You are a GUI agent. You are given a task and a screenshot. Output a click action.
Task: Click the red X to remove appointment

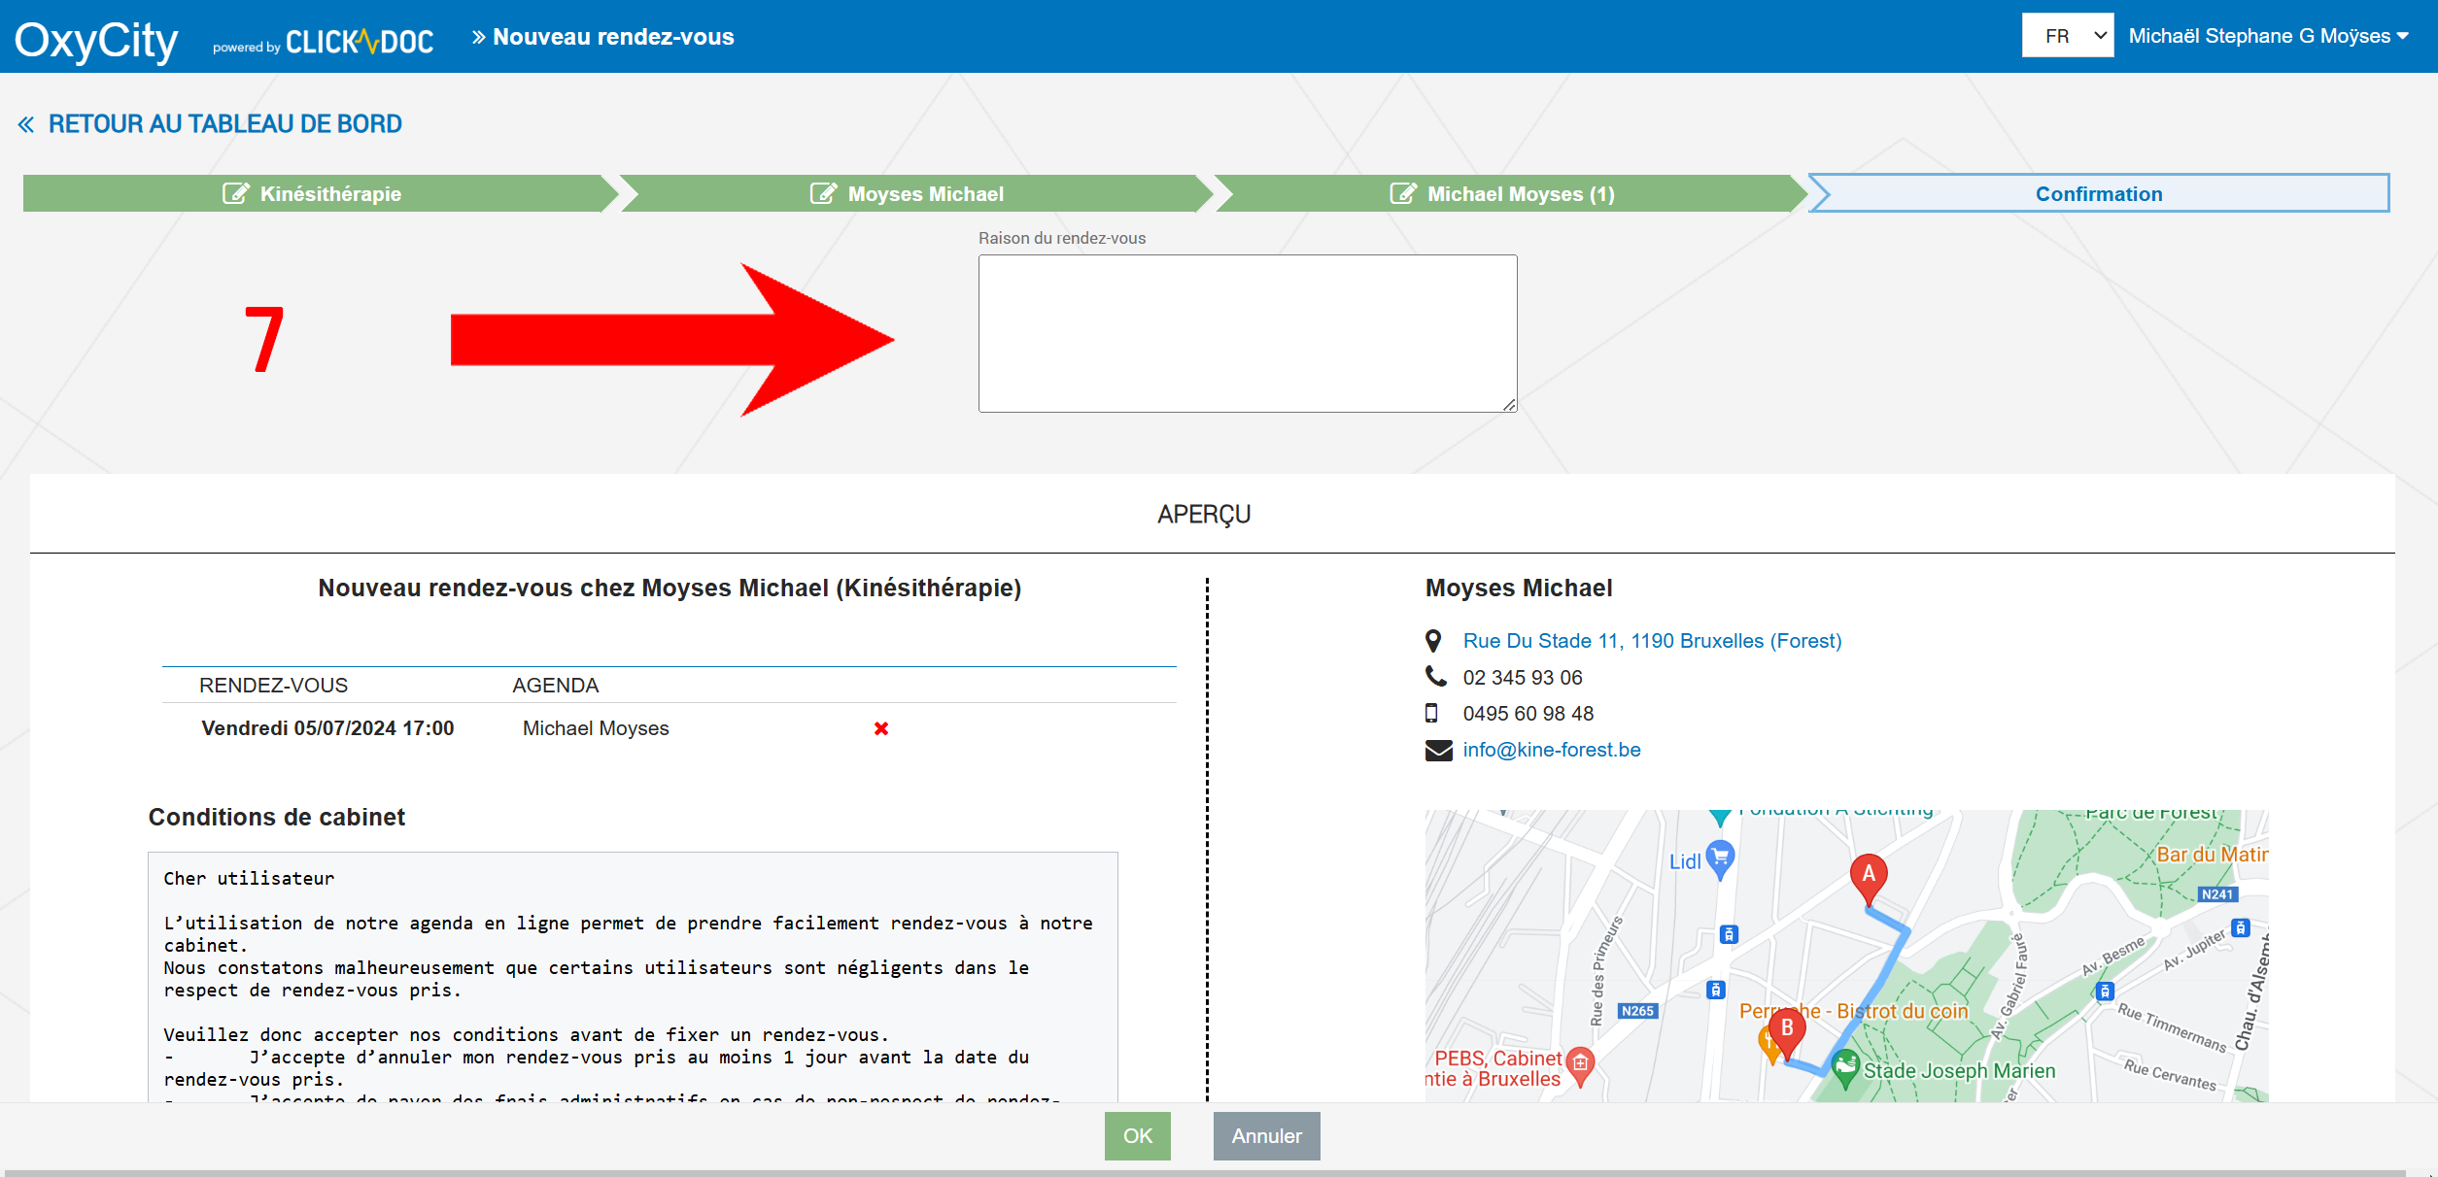tap(880, 728)
